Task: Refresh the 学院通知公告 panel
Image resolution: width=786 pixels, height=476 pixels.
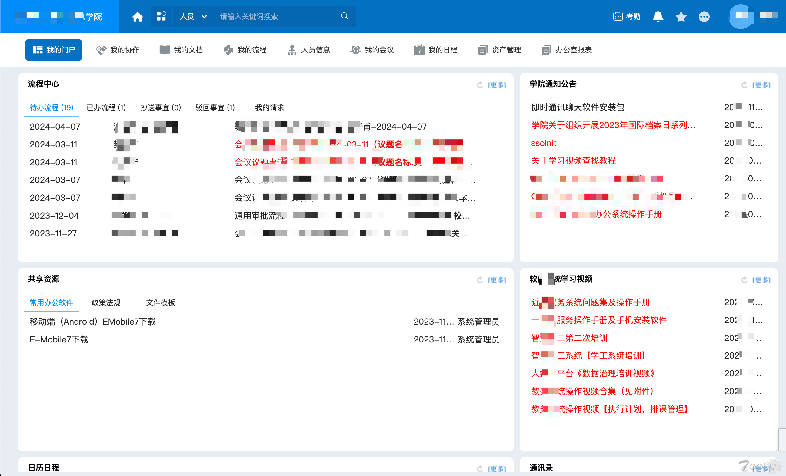Action: tap(744, 85)
